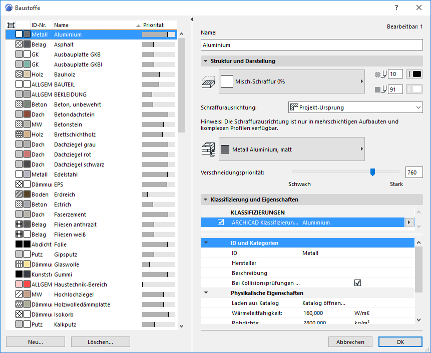The width and height of the screenshot is (431, 353).
Task: Click the panel collapse arrow at top divider
Action: click(x=192, y=19)
